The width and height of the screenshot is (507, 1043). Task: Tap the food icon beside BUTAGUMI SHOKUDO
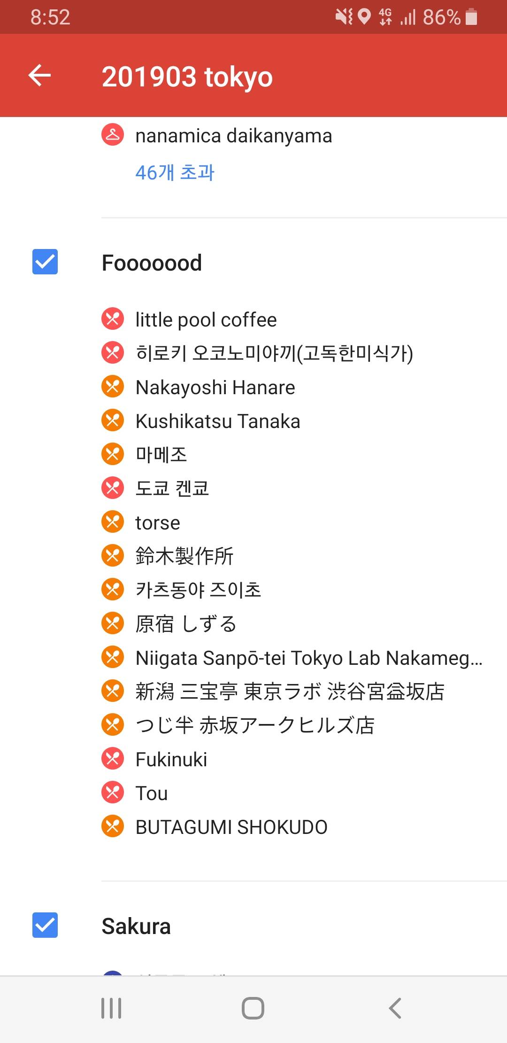(x=113, y=826)
